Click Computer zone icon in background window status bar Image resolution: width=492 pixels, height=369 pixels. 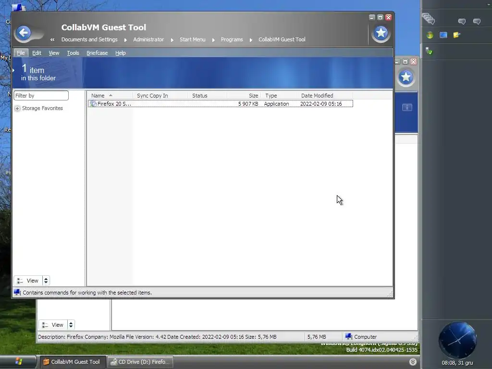pos(349,336)
